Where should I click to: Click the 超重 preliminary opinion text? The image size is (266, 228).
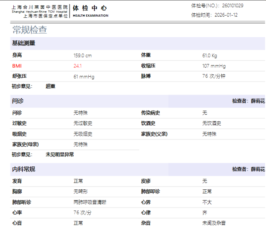pos(50,86)
